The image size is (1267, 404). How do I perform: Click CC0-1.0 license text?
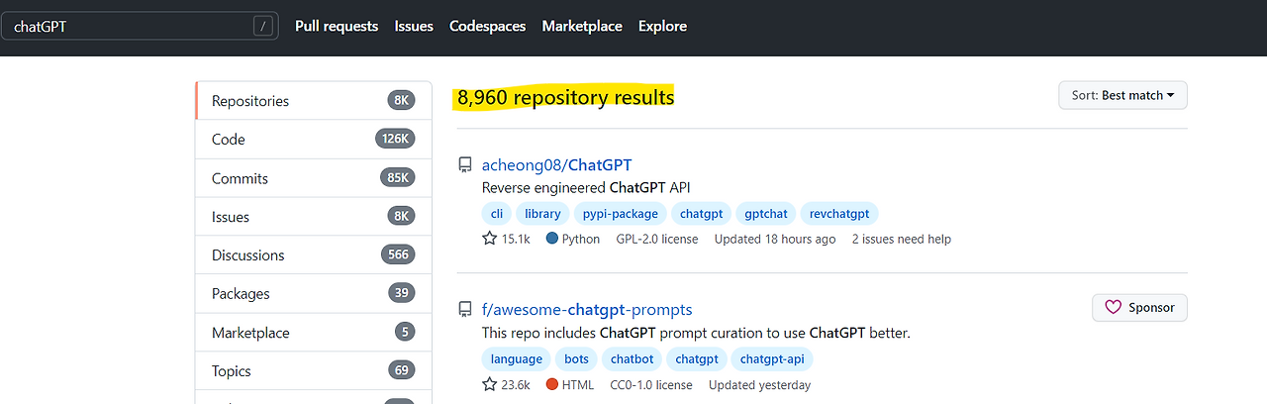tap(652, 384)
